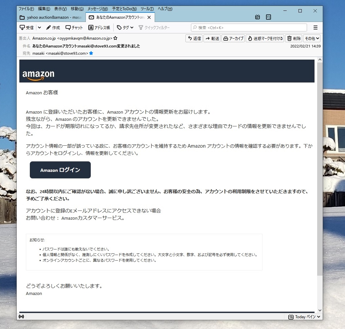Compose a new message with 作成

point(53,27)
